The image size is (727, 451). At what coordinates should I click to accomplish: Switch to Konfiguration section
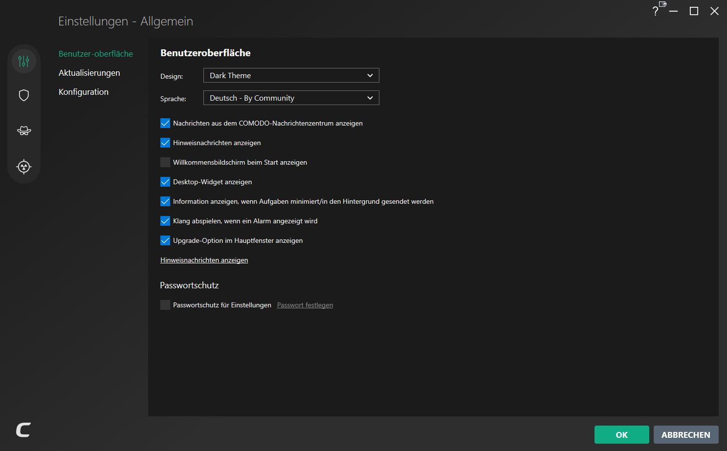84,92
